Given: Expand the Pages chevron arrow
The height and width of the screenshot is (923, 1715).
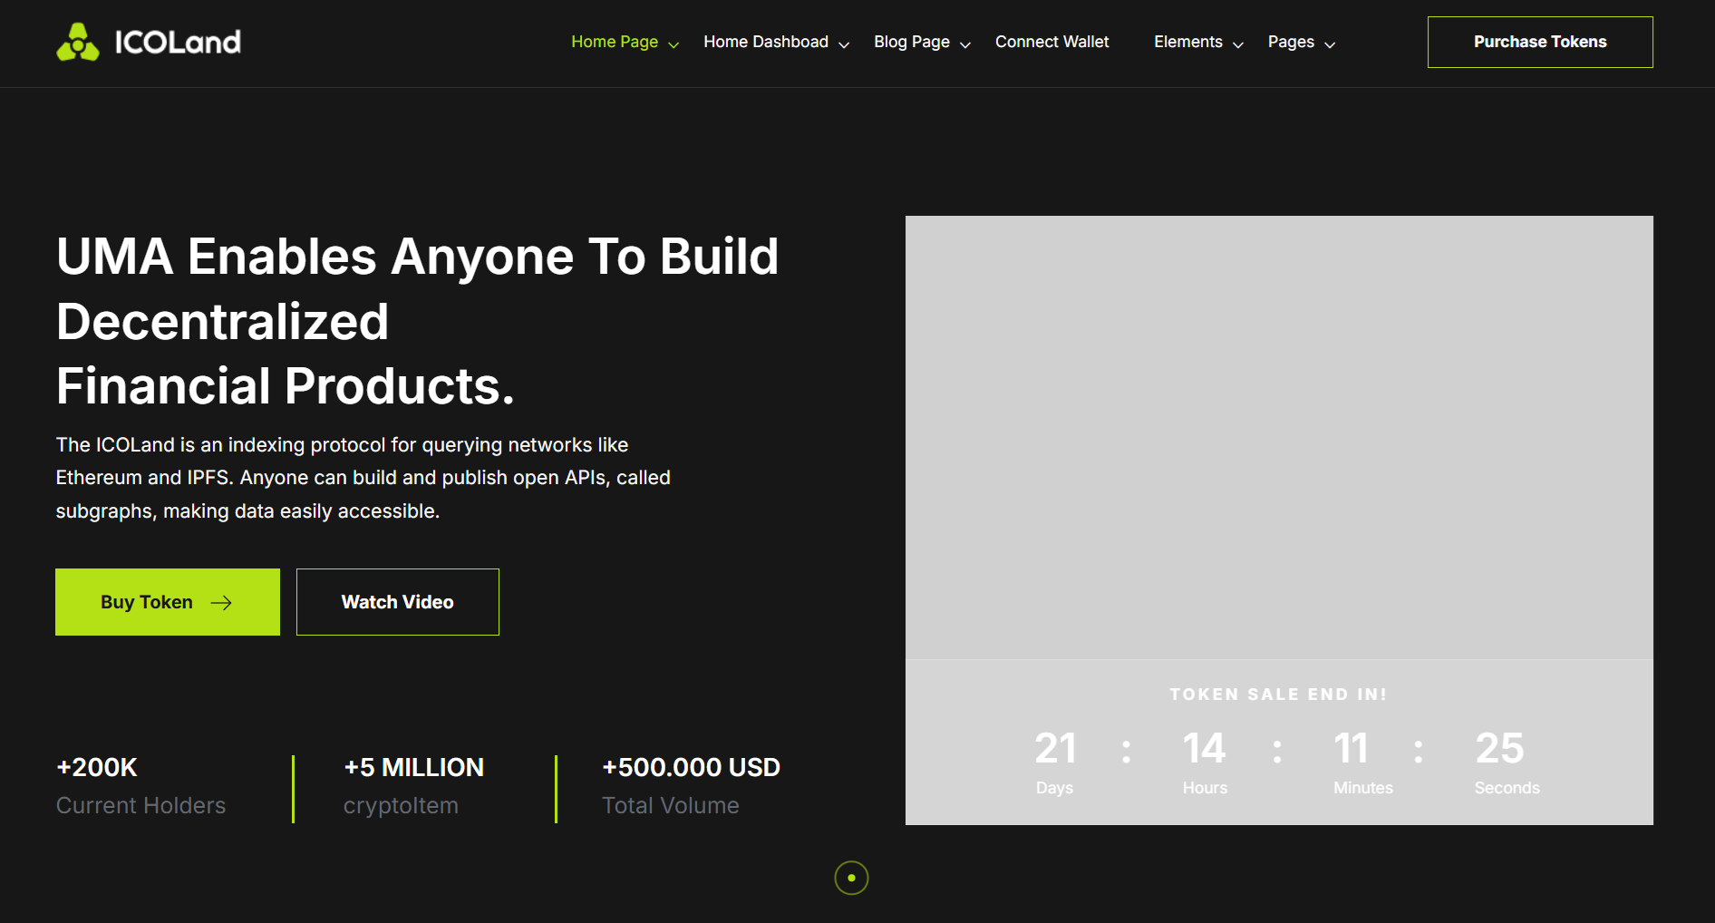Looking at the screenshot, I should click(1330, 44).
